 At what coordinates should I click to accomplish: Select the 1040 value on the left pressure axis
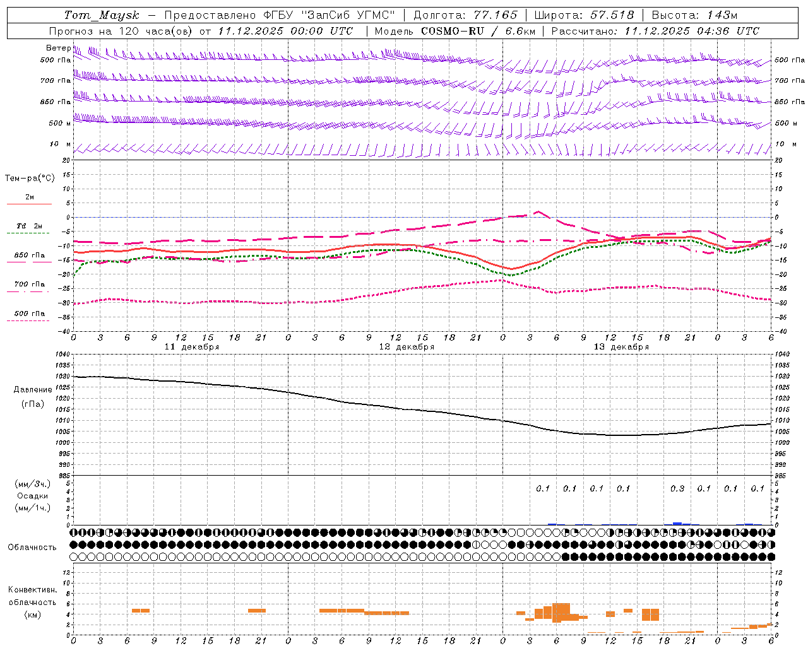point(62,355)
